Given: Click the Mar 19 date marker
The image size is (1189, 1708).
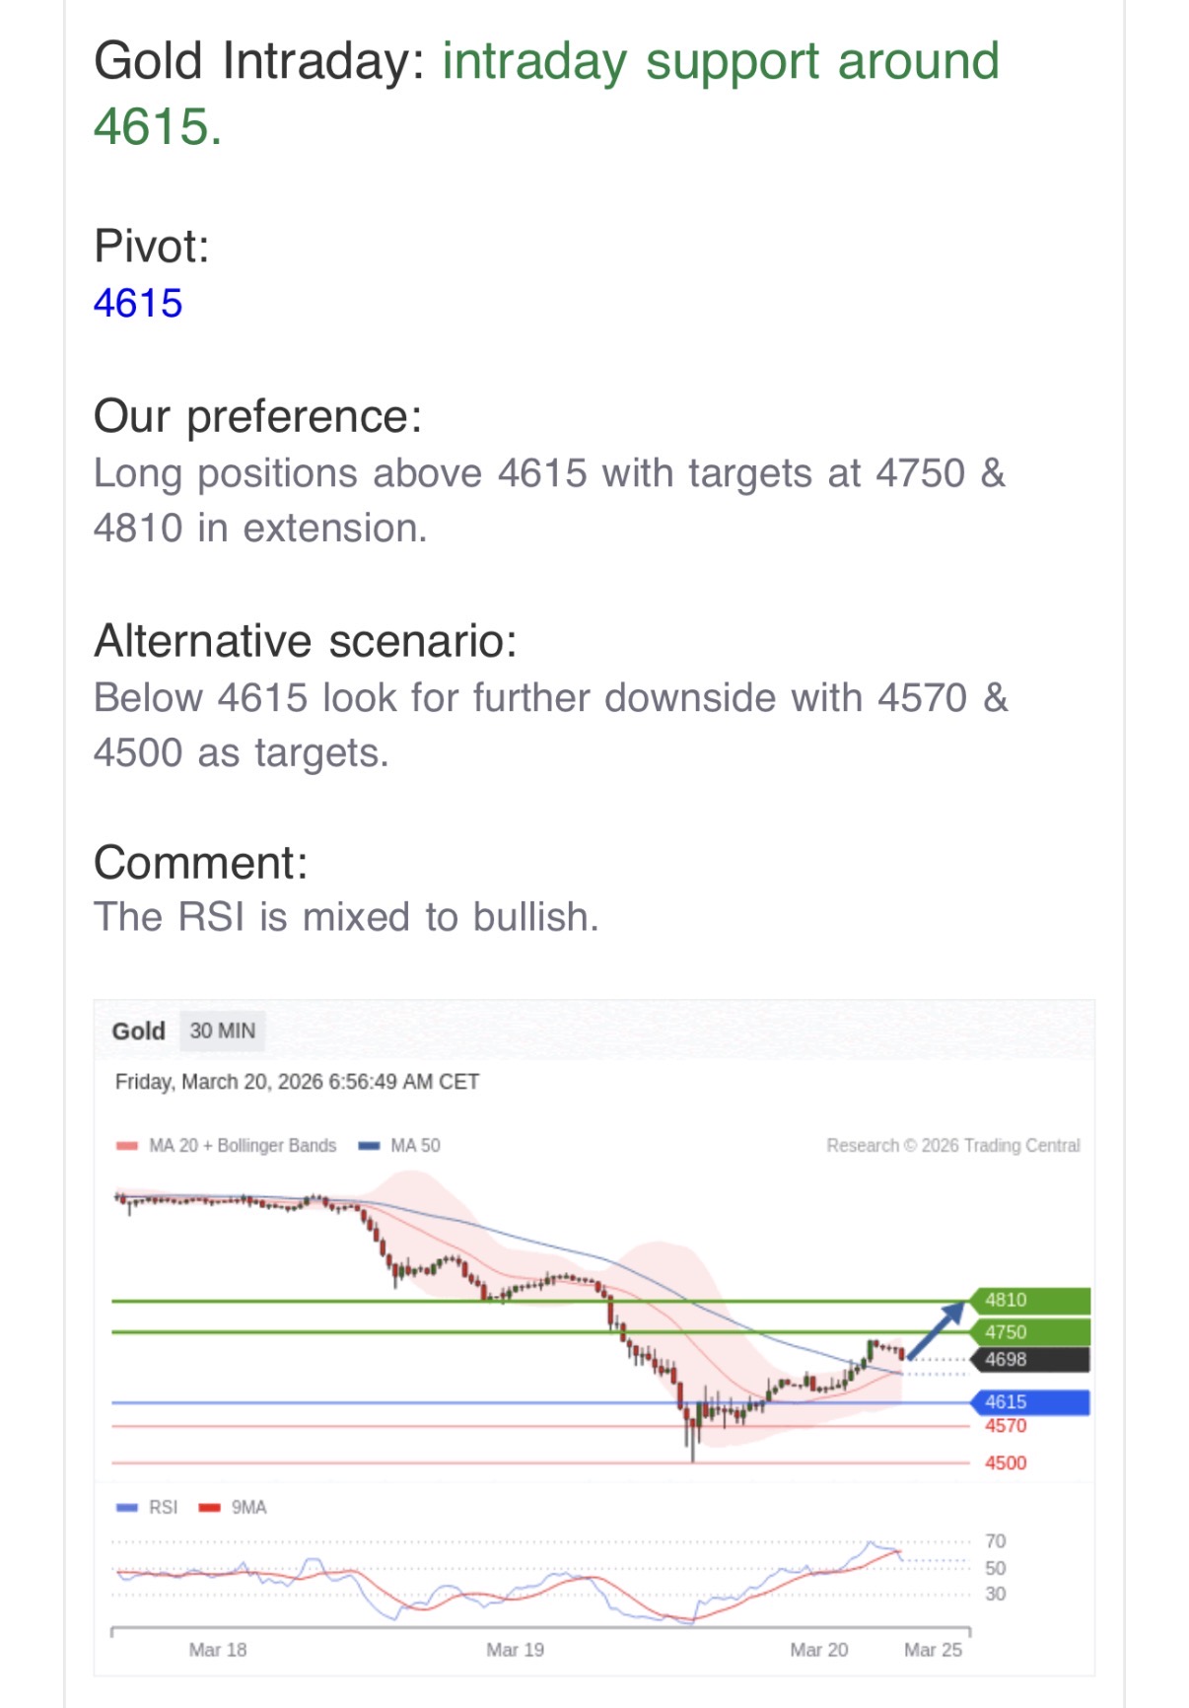Looking at the screenshot, I should (x=515, y=1650).
